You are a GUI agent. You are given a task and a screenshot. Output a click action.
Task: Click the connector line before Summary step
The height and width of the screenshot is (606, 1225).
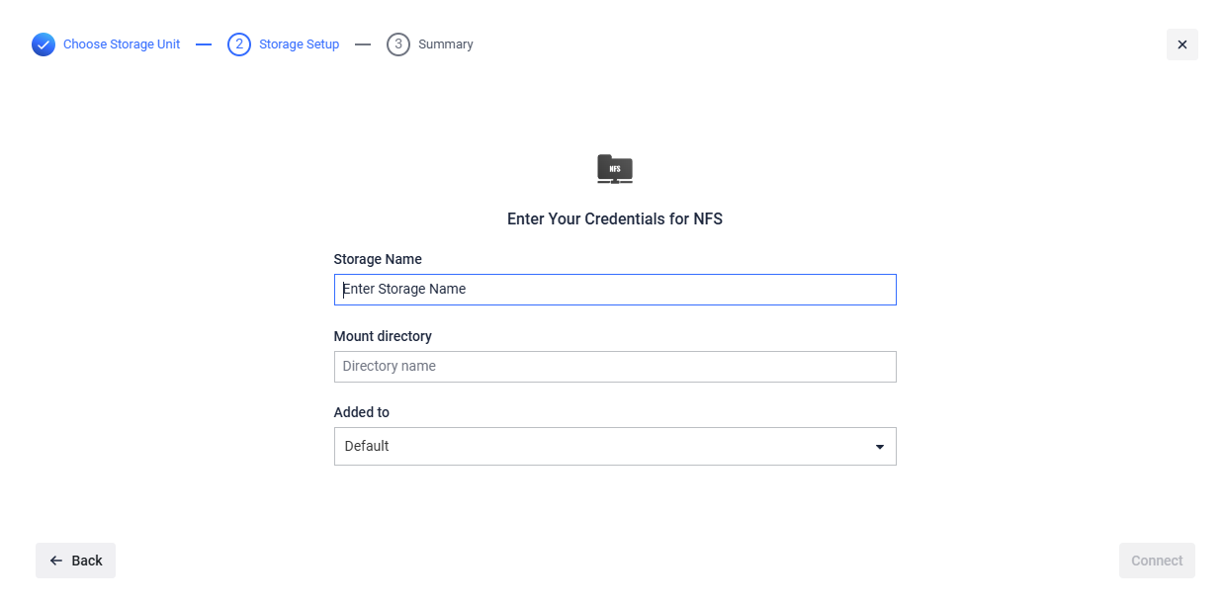pyautogui.click(x=363, y=44)
